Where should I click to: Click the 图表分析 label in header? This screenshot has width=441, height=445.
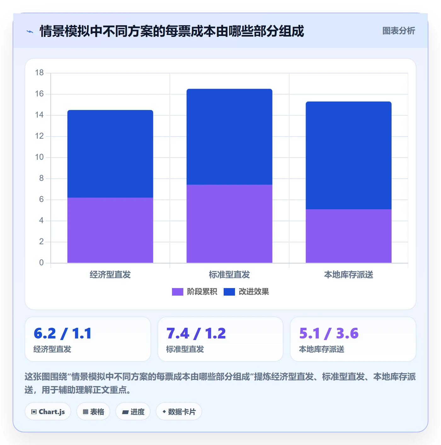coord(399,31)
